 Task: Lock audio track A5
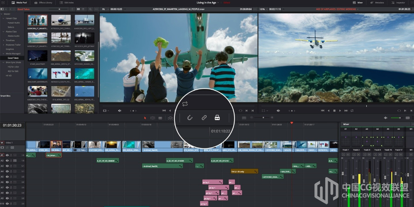pos(11,177)
